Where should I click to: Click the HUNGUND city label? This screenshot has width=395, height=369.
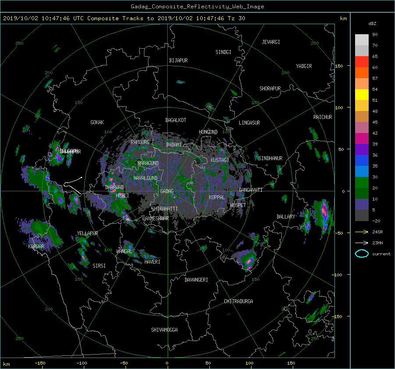point(208,132)
